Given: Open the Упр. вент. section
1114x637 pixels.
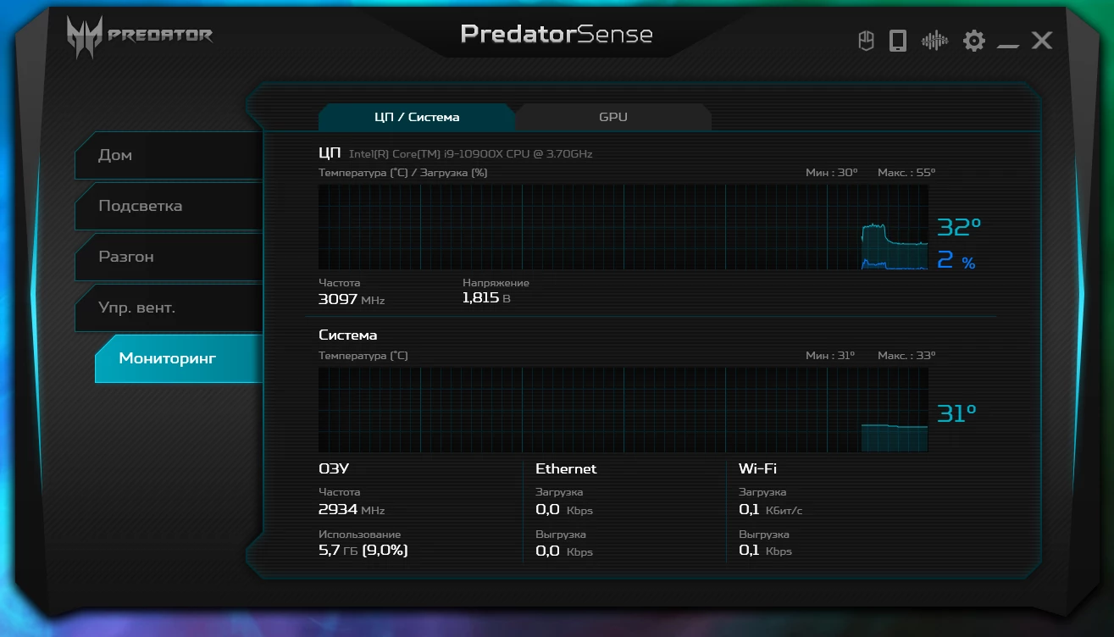Looking at the screenshot, I should pyautogui.click(x=169, y=307).
